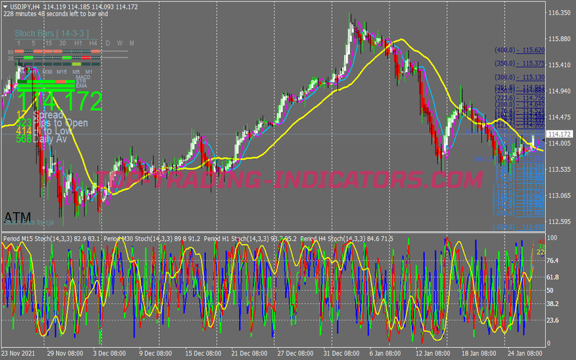576x360 pixels.
Task: Click the 80 level label of Stoch Bars
Action: point(10,52)
